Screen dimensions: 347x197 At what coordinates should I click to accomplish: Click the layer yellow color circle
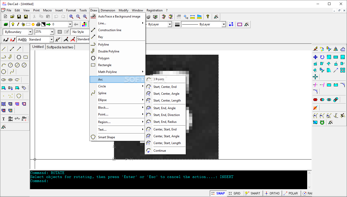pos(33,25)
